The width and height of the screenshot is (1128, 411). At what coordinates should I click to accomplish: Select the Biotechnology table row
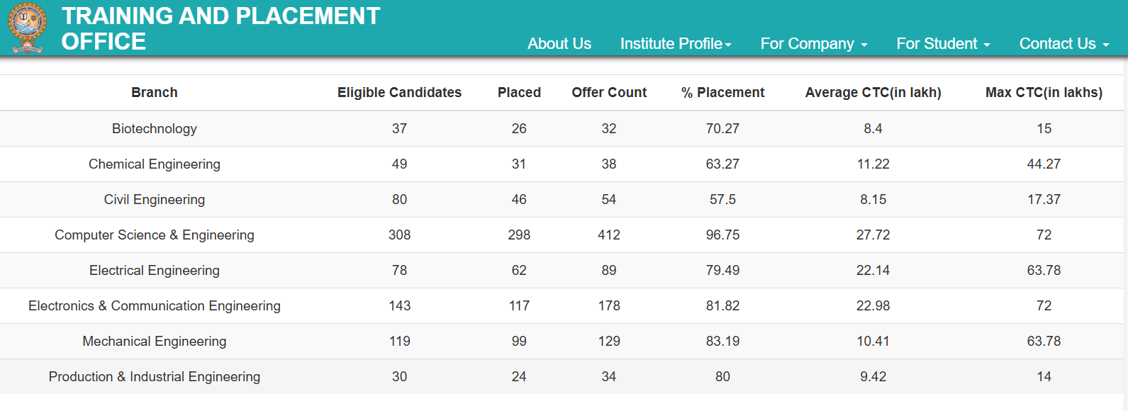point(155,128)
